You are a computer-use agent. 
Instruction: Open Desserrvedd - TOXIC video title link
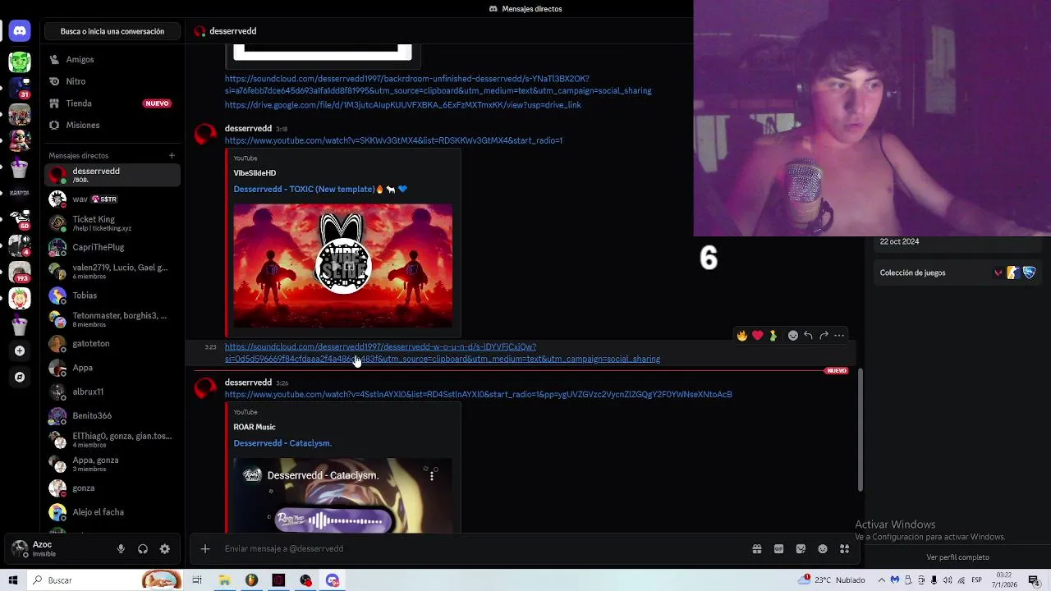(304, 190)
